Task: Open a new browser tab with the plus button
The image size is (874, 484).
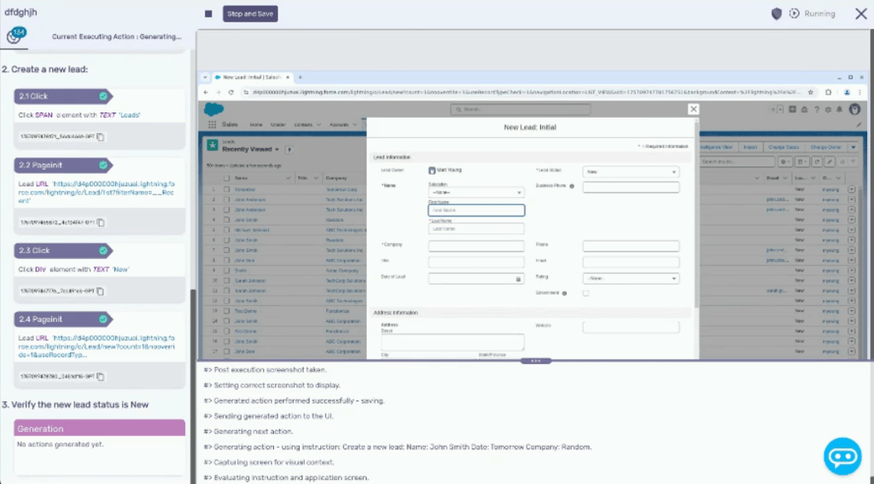Action: 300,78
